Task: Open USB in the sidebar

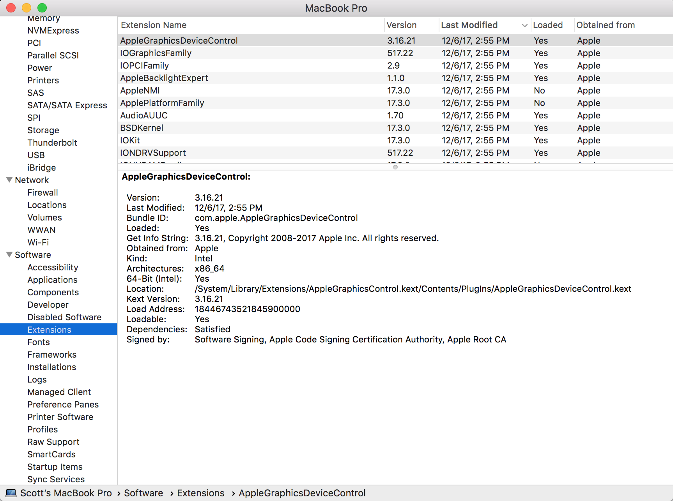Action: pos(36,155)
